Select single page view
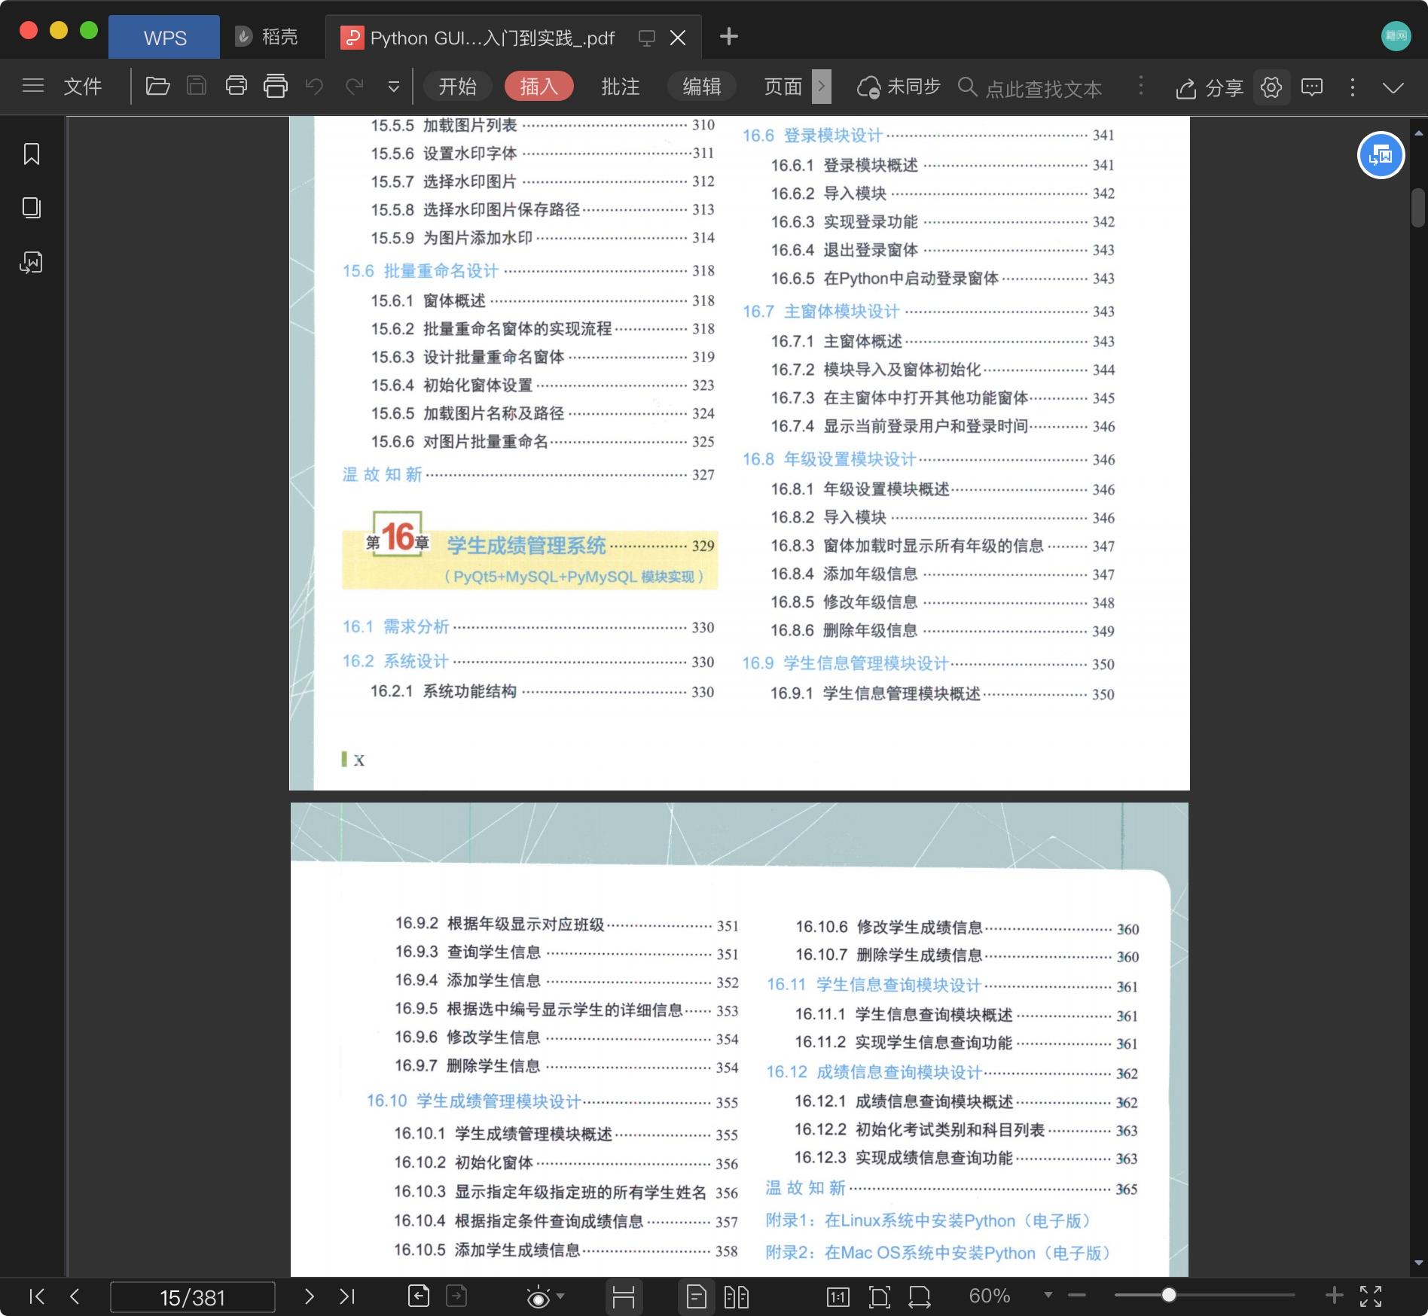This screenshot has height=1316, width=1428. click(697, 1296)
